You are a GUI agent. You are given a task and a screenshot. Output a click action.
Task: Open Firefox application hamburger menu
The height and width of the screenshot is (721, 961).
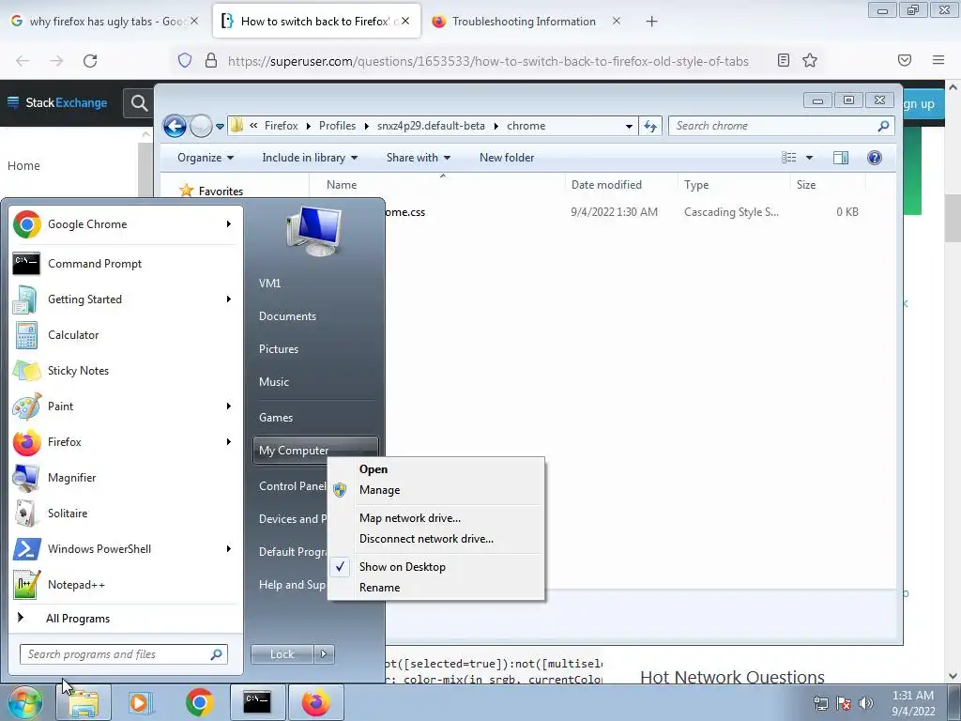click(x=938, y=60)
